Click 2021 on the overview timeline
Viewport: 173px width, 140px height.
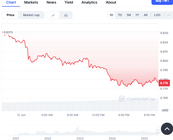pyautogui.click(x=16, y=138)
